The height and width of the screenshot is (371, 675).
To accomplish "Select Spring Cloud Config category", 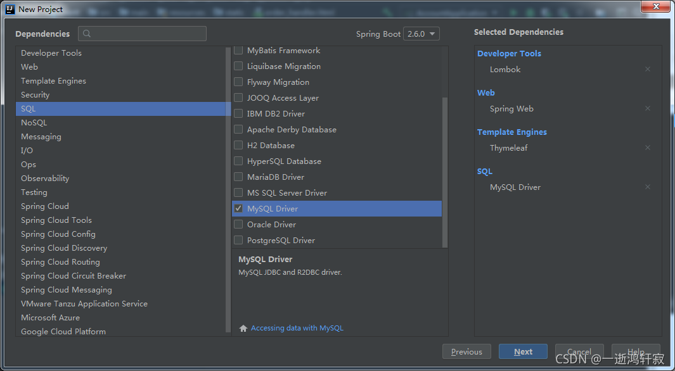I will point(121,234).
